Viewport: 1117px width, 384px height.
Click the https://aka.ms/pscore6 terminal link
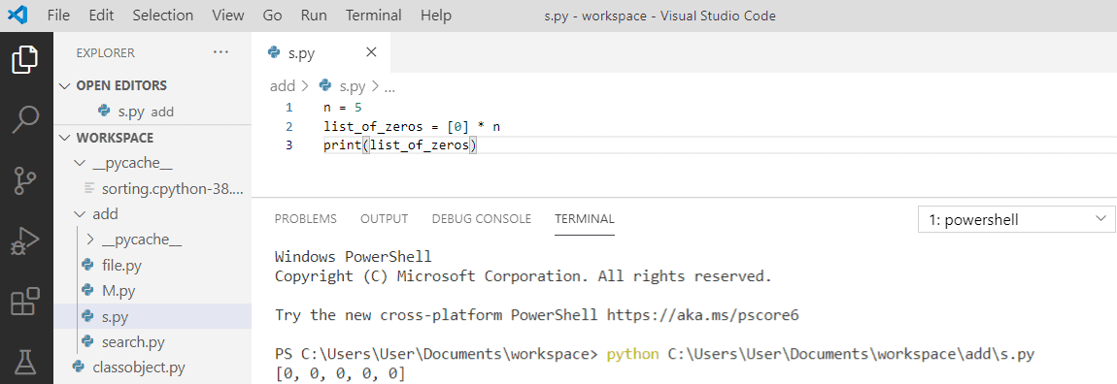click(702, 315)
